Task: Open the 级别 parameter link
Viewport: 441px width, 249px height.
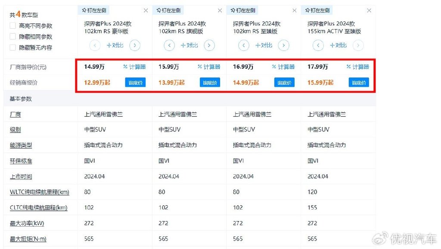Action: 16,130
